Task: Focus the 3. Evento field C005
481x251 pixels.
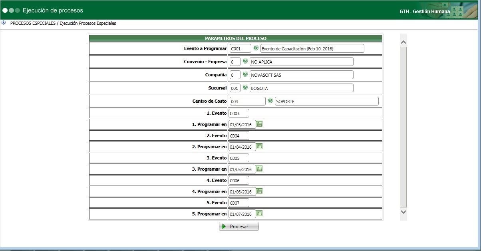Action: coord(239,158)
